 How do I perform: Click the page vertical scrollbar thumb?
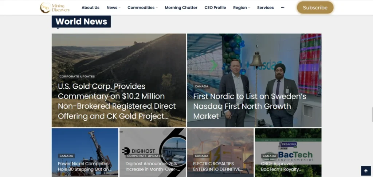(x=372, y=114)
